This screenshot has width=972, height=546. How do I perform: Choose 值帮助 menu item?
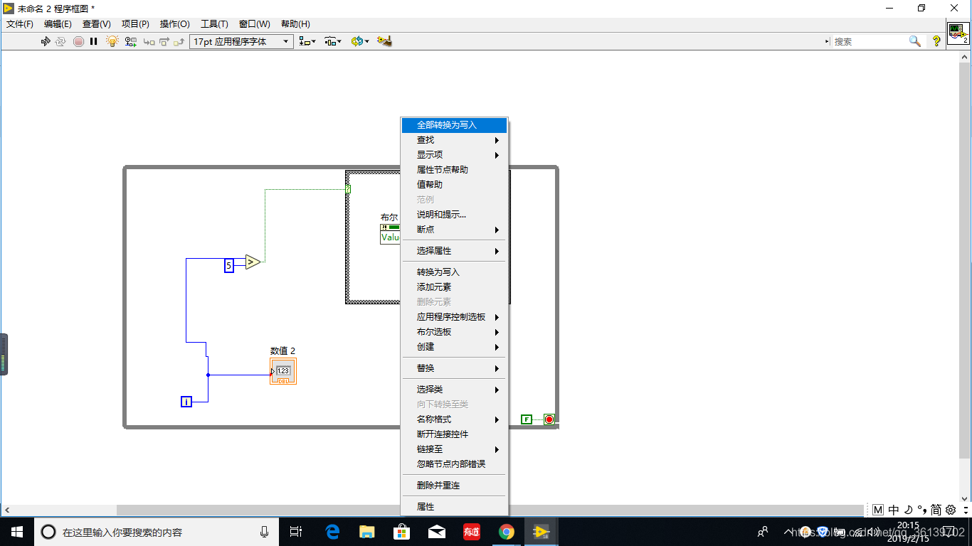[455, 185]
